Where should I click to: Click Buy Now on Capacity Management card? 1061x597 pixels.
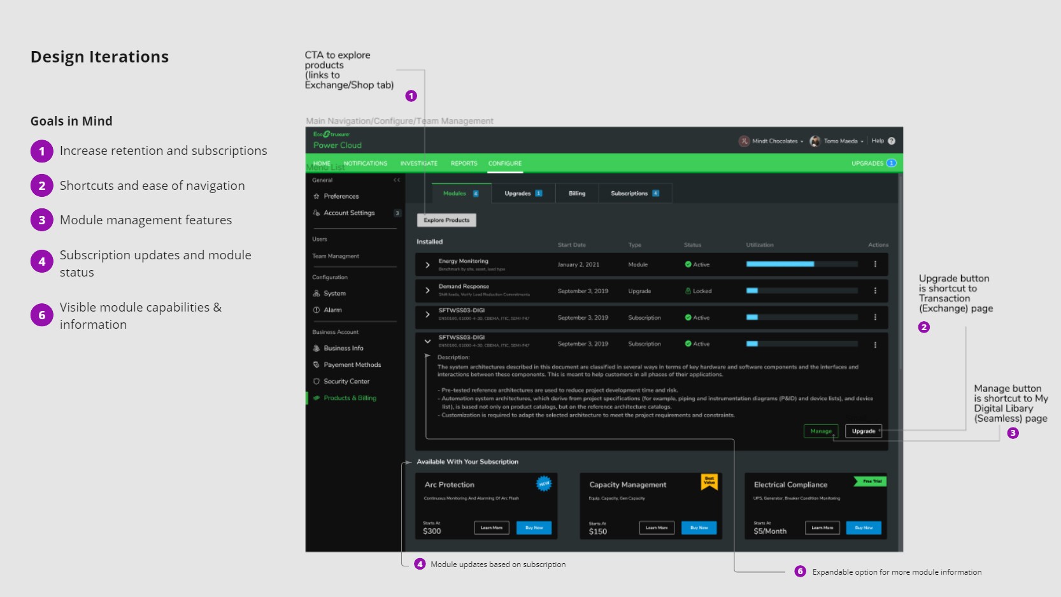tap(699, 528)
